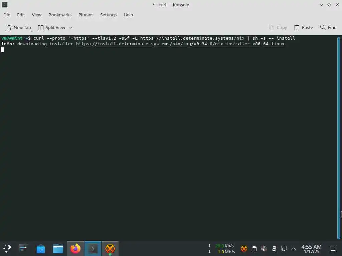Image resolution: width=342 pixels, height=256 pixels.
Task: Expand the New Tab profile dropdown arrow
Action: pyautogui.click(x=32, y=31)
